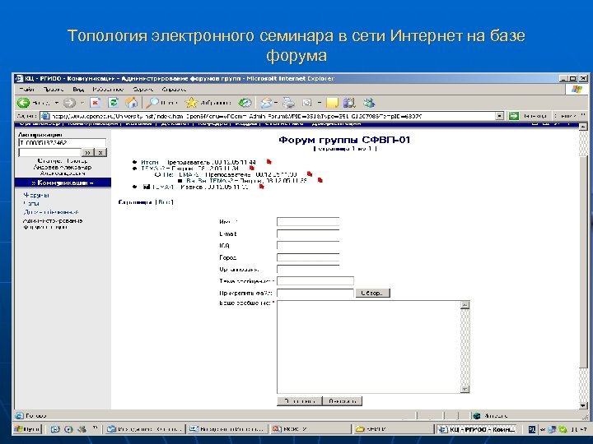The image size is (593, 444).
Task: Click the login >> button
Action: [x=88, y=153]
